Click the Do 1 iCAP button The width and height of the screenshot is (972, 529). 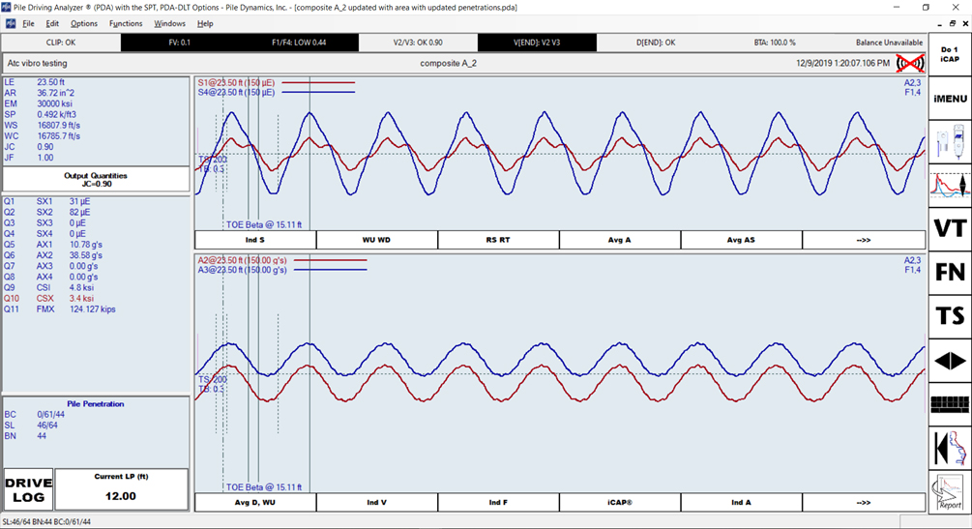(950, 54)
